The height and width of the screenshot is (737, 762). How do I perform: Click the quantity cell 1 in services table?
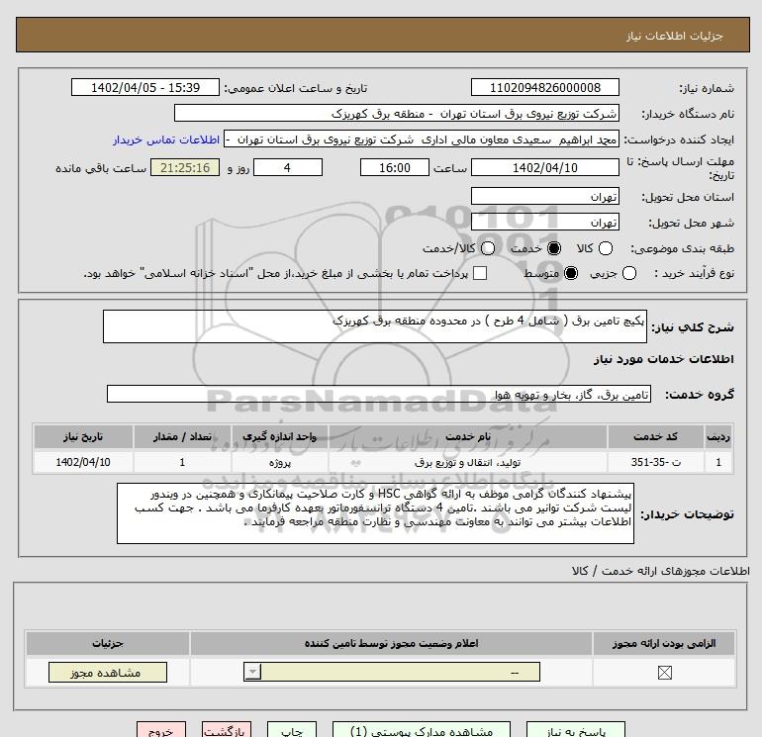click(182, 462)
